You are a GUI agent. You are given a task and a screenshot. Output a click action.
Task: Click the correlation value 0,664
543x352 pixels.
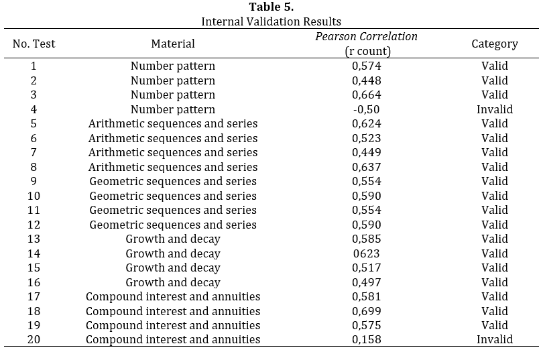[x=366, y=95]
